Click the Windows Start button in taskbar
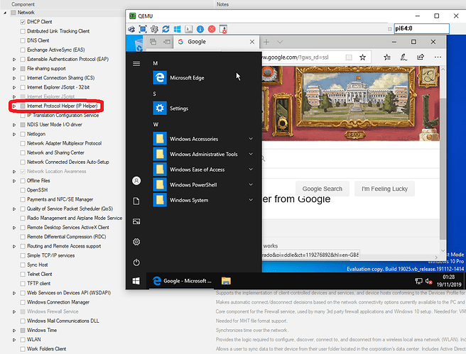The image size is (466, 354). [136, 282]
